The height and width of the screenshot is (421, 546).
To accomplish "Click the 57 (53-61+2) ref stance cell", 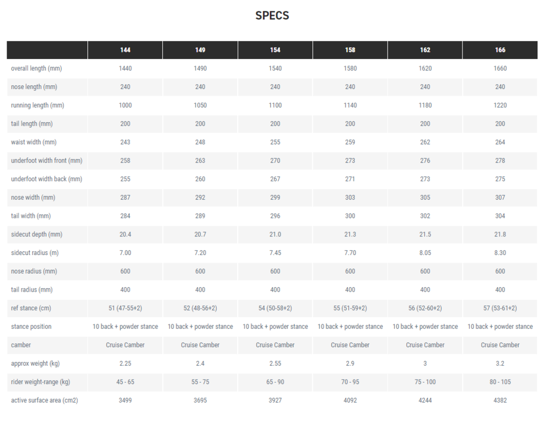I will point(500,309).
